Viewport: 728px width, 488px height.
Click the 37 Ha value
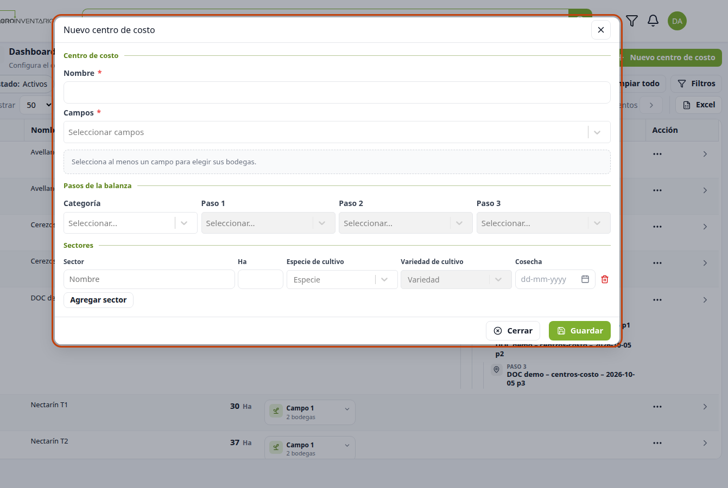click(x=241, y=442)
